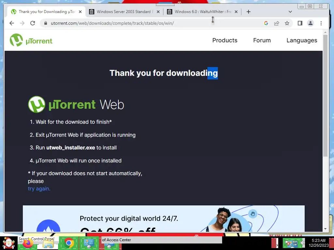Click the try again link

click(39, 188)
